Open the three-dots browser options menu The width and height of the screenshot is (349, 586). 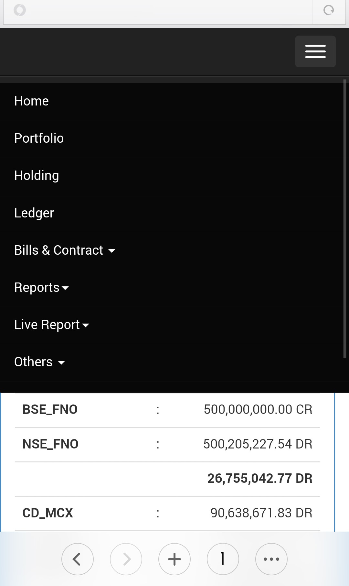271,559
